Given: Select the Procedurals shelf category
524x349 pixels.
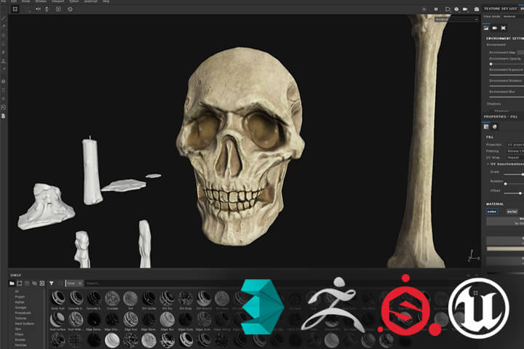Looking at the screenshot, I should click(23, 313).
